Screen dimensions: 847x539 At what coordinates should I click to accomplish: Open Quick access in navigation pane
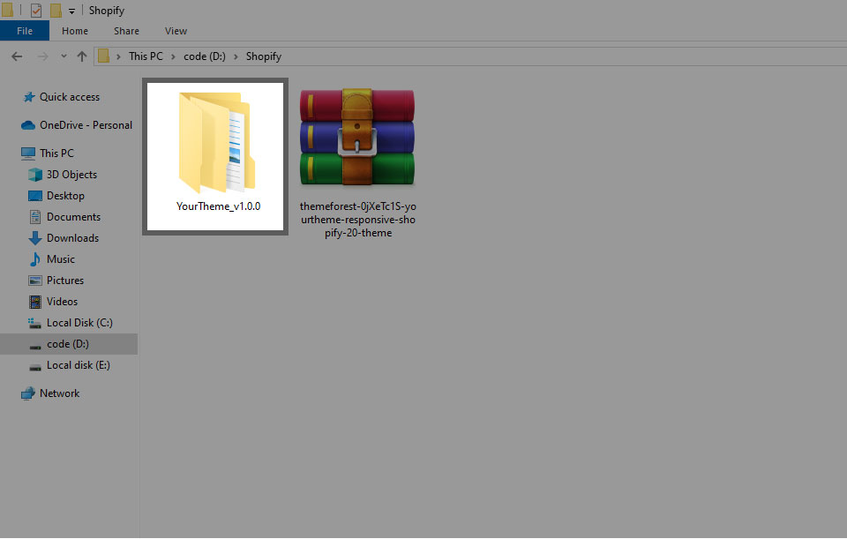(69, 97)
